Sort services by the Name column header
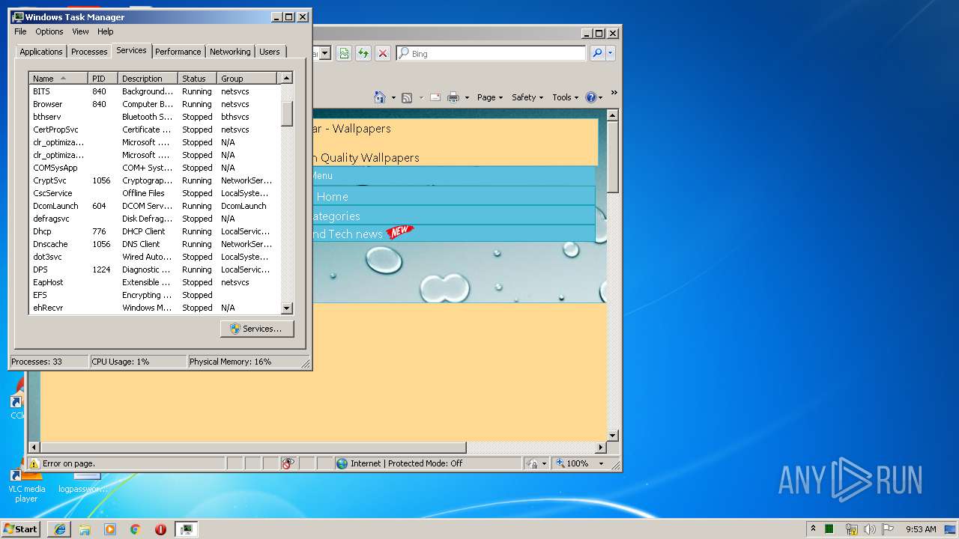Screen dimensions: 959x539 pyautogui.click(x=58, y=79)
